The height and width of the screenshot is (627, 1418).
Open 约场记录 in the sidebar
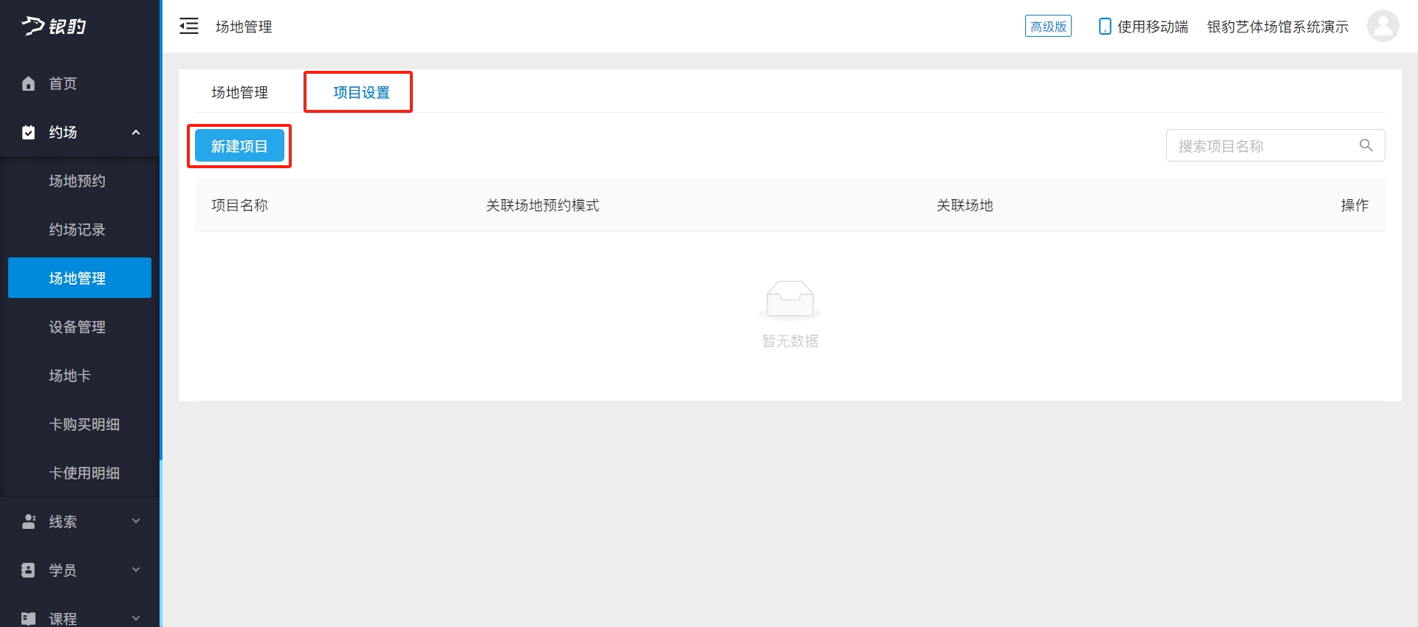click(78, 229)
